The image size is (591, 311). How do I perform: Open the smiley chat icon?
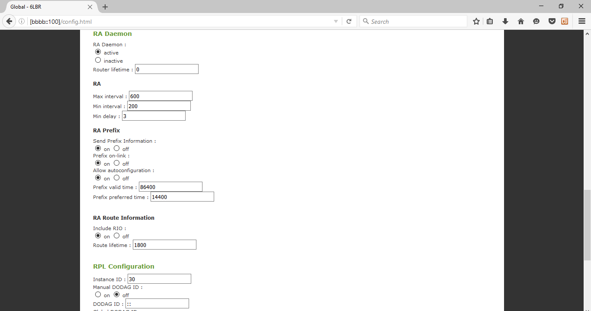coord(536,21)
